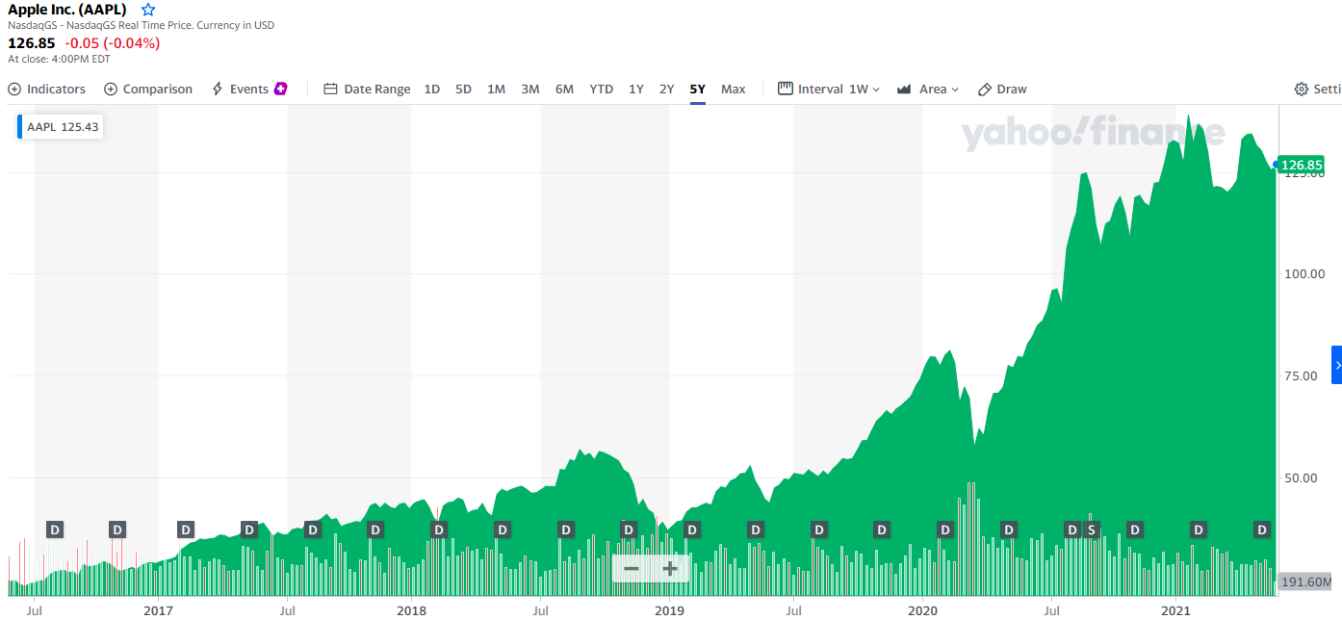Click the AAPL 125.43 series label
1342x620 pixels.
[x=61, y=127]
